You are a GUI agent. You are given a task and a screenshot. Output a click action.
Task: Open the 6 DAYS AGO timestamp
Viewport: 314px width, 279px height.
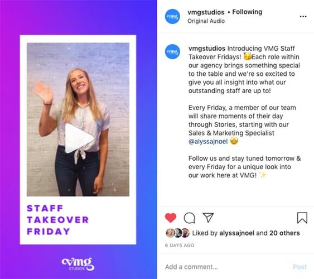[180, 246]
